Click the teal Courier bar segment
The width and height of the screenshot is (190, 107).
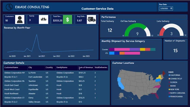153,49
